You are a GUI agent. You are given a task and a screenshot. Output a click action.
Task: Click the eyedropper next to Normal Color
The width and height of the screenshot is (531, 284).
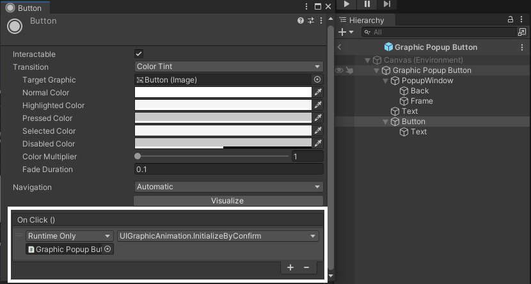coord(318,93)
